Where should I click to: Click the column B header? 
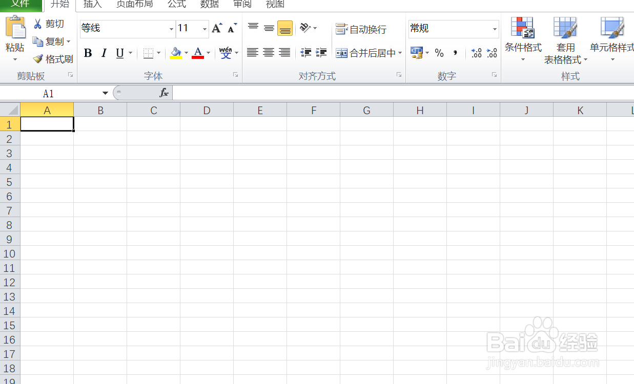point(100,109)
